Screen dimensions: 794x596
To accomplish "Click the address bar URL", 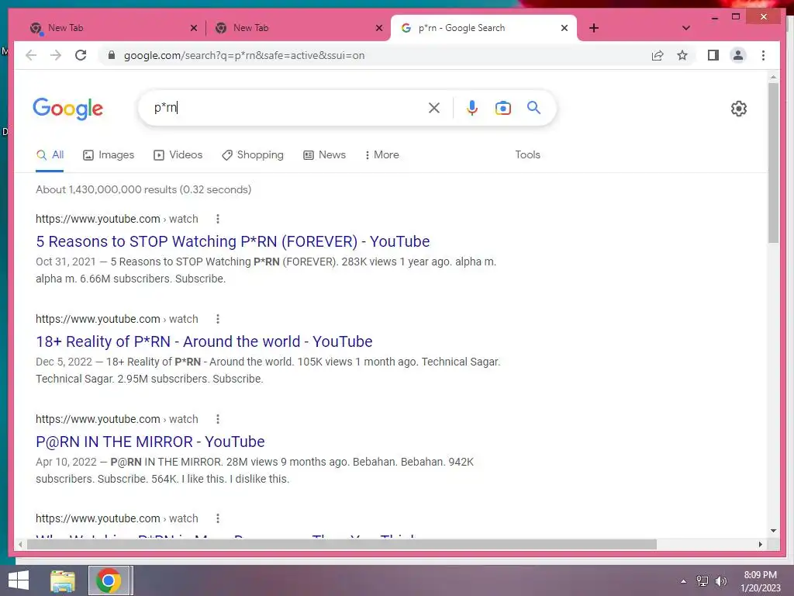I will [244, 55].
